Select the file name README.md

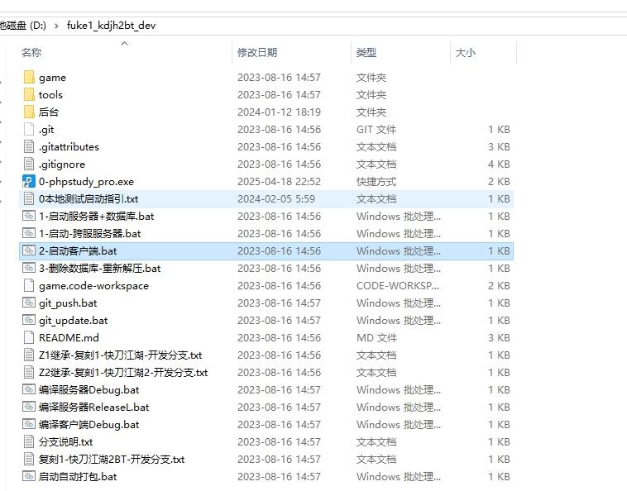click(x=69, y=337)
